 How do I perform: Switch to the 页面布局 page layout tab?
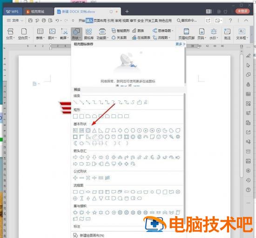click(x=100, y=20)
